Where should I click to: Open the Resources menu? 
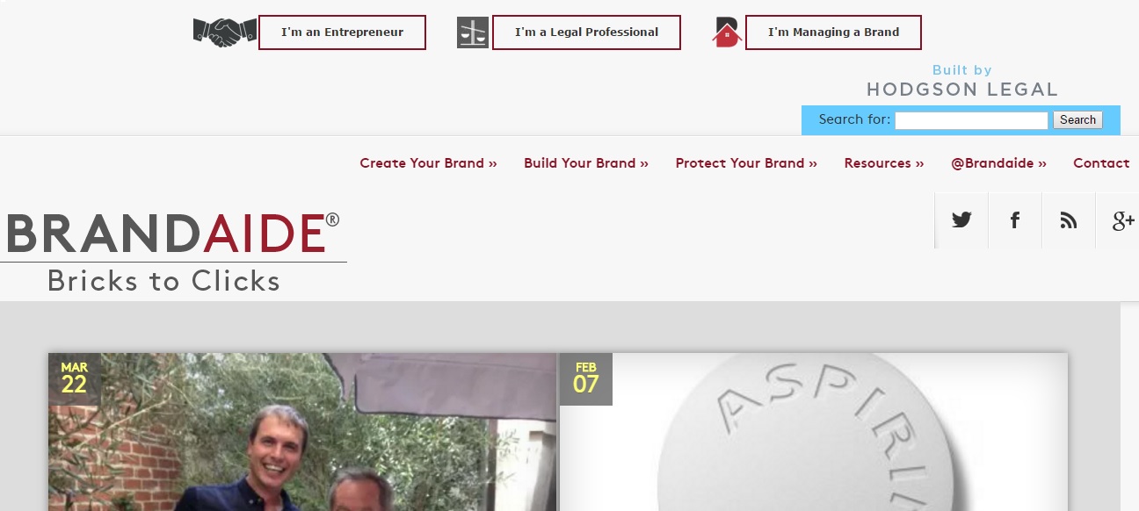pos(884,163)
